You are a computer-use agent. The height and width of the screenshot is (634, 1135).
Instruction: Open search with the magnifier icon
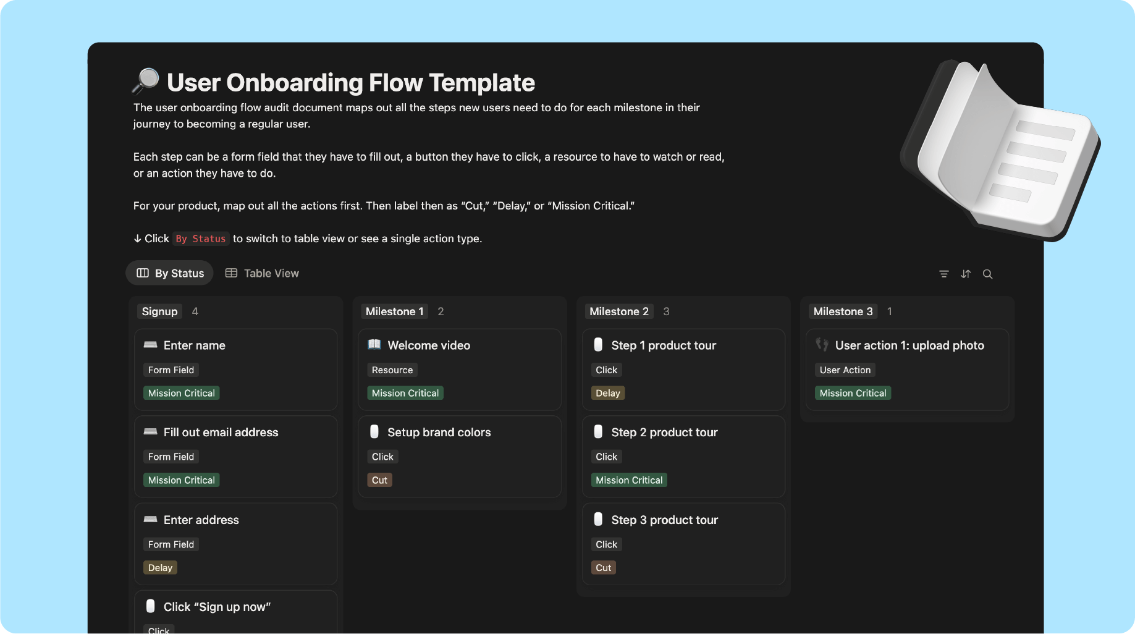coord(987,274)
